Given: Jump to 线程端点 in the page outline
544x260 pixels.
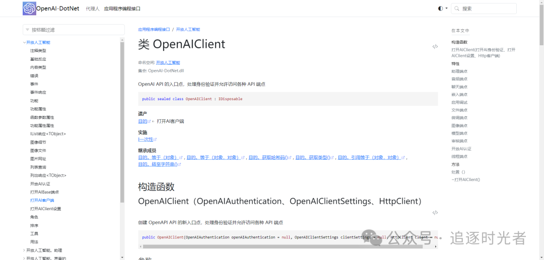Looking at the screenshot, I should (459, 156).
